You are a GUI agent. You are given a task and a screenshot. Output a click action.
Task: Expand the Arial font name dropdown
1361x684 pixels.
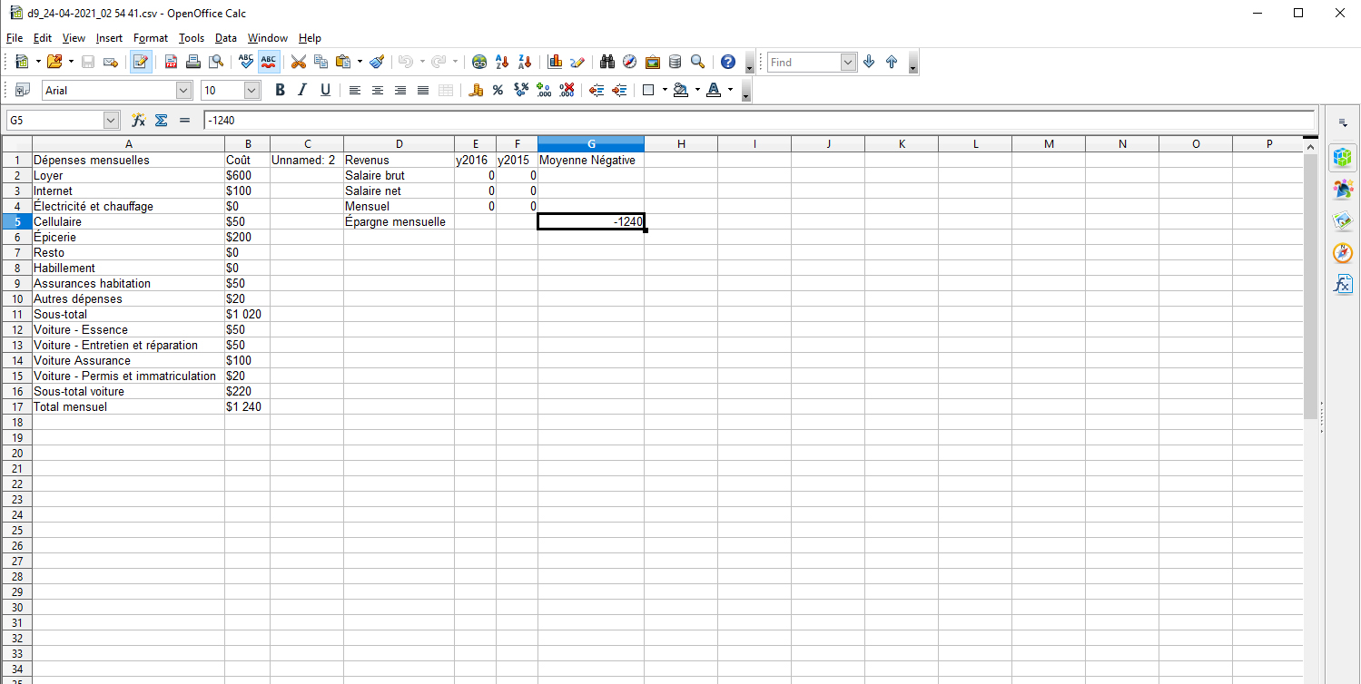point(184,90)
